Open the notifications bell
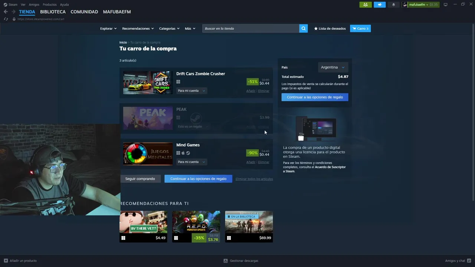 coord(394,4)
